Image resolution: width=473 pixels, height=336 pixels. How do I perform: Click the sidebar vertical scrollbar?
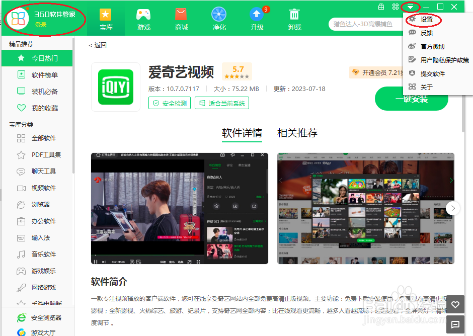[73, 106]
